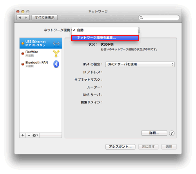196x174 pixels.
Task: Click the yellow status dot for USB Ethernet
Action: pos(23,43)
